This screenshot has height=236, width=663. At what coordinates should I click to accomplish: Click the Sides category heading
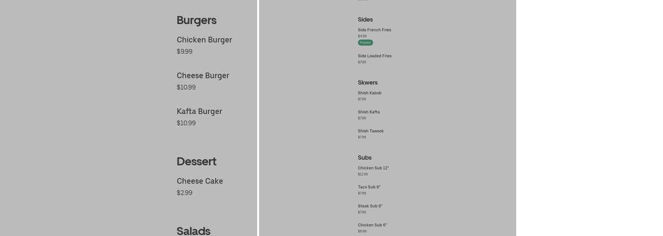(366, 20)
